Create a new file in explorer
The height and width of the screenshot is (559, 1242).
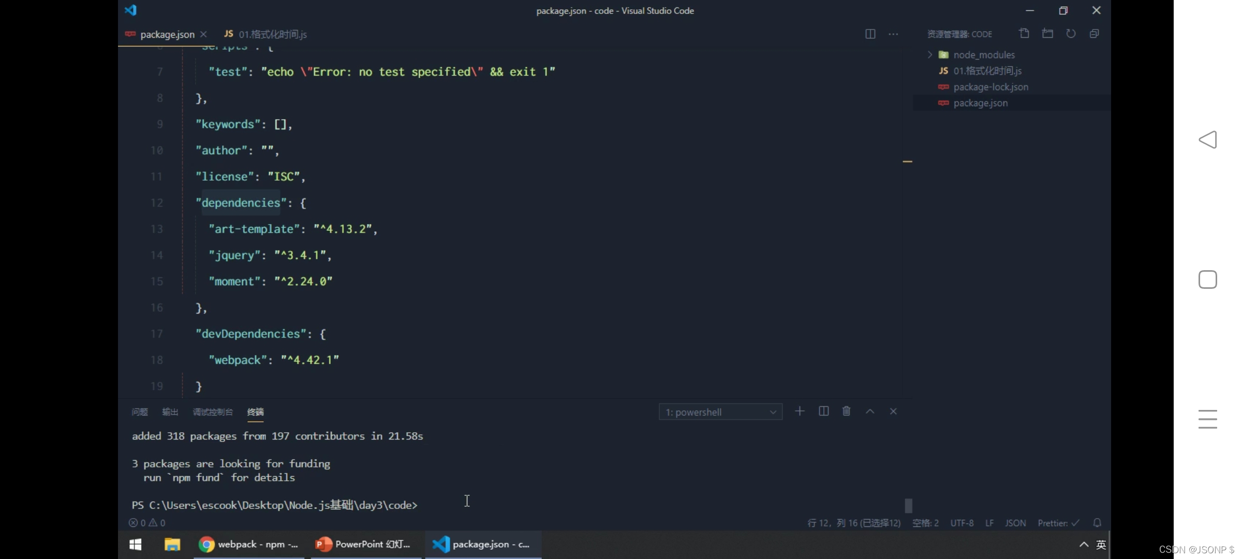point(1024,34)
